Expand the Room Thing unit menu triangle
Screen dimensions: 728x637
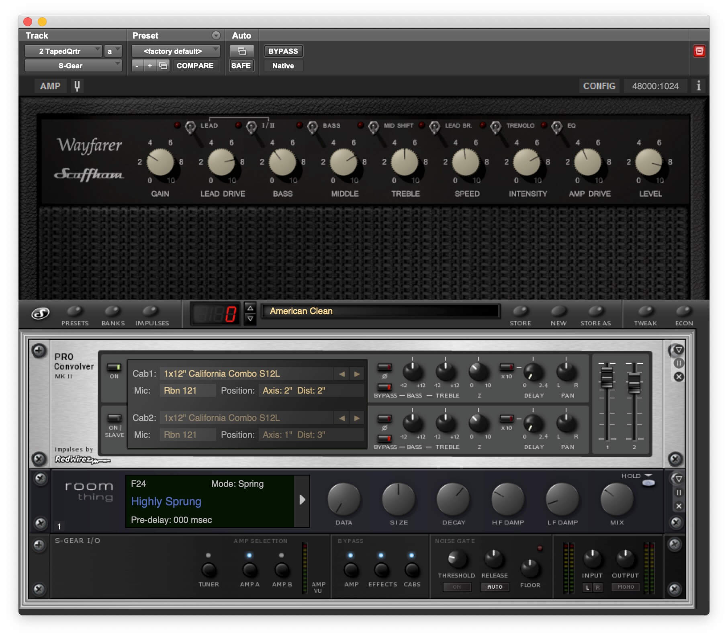(x=679, y=479)
